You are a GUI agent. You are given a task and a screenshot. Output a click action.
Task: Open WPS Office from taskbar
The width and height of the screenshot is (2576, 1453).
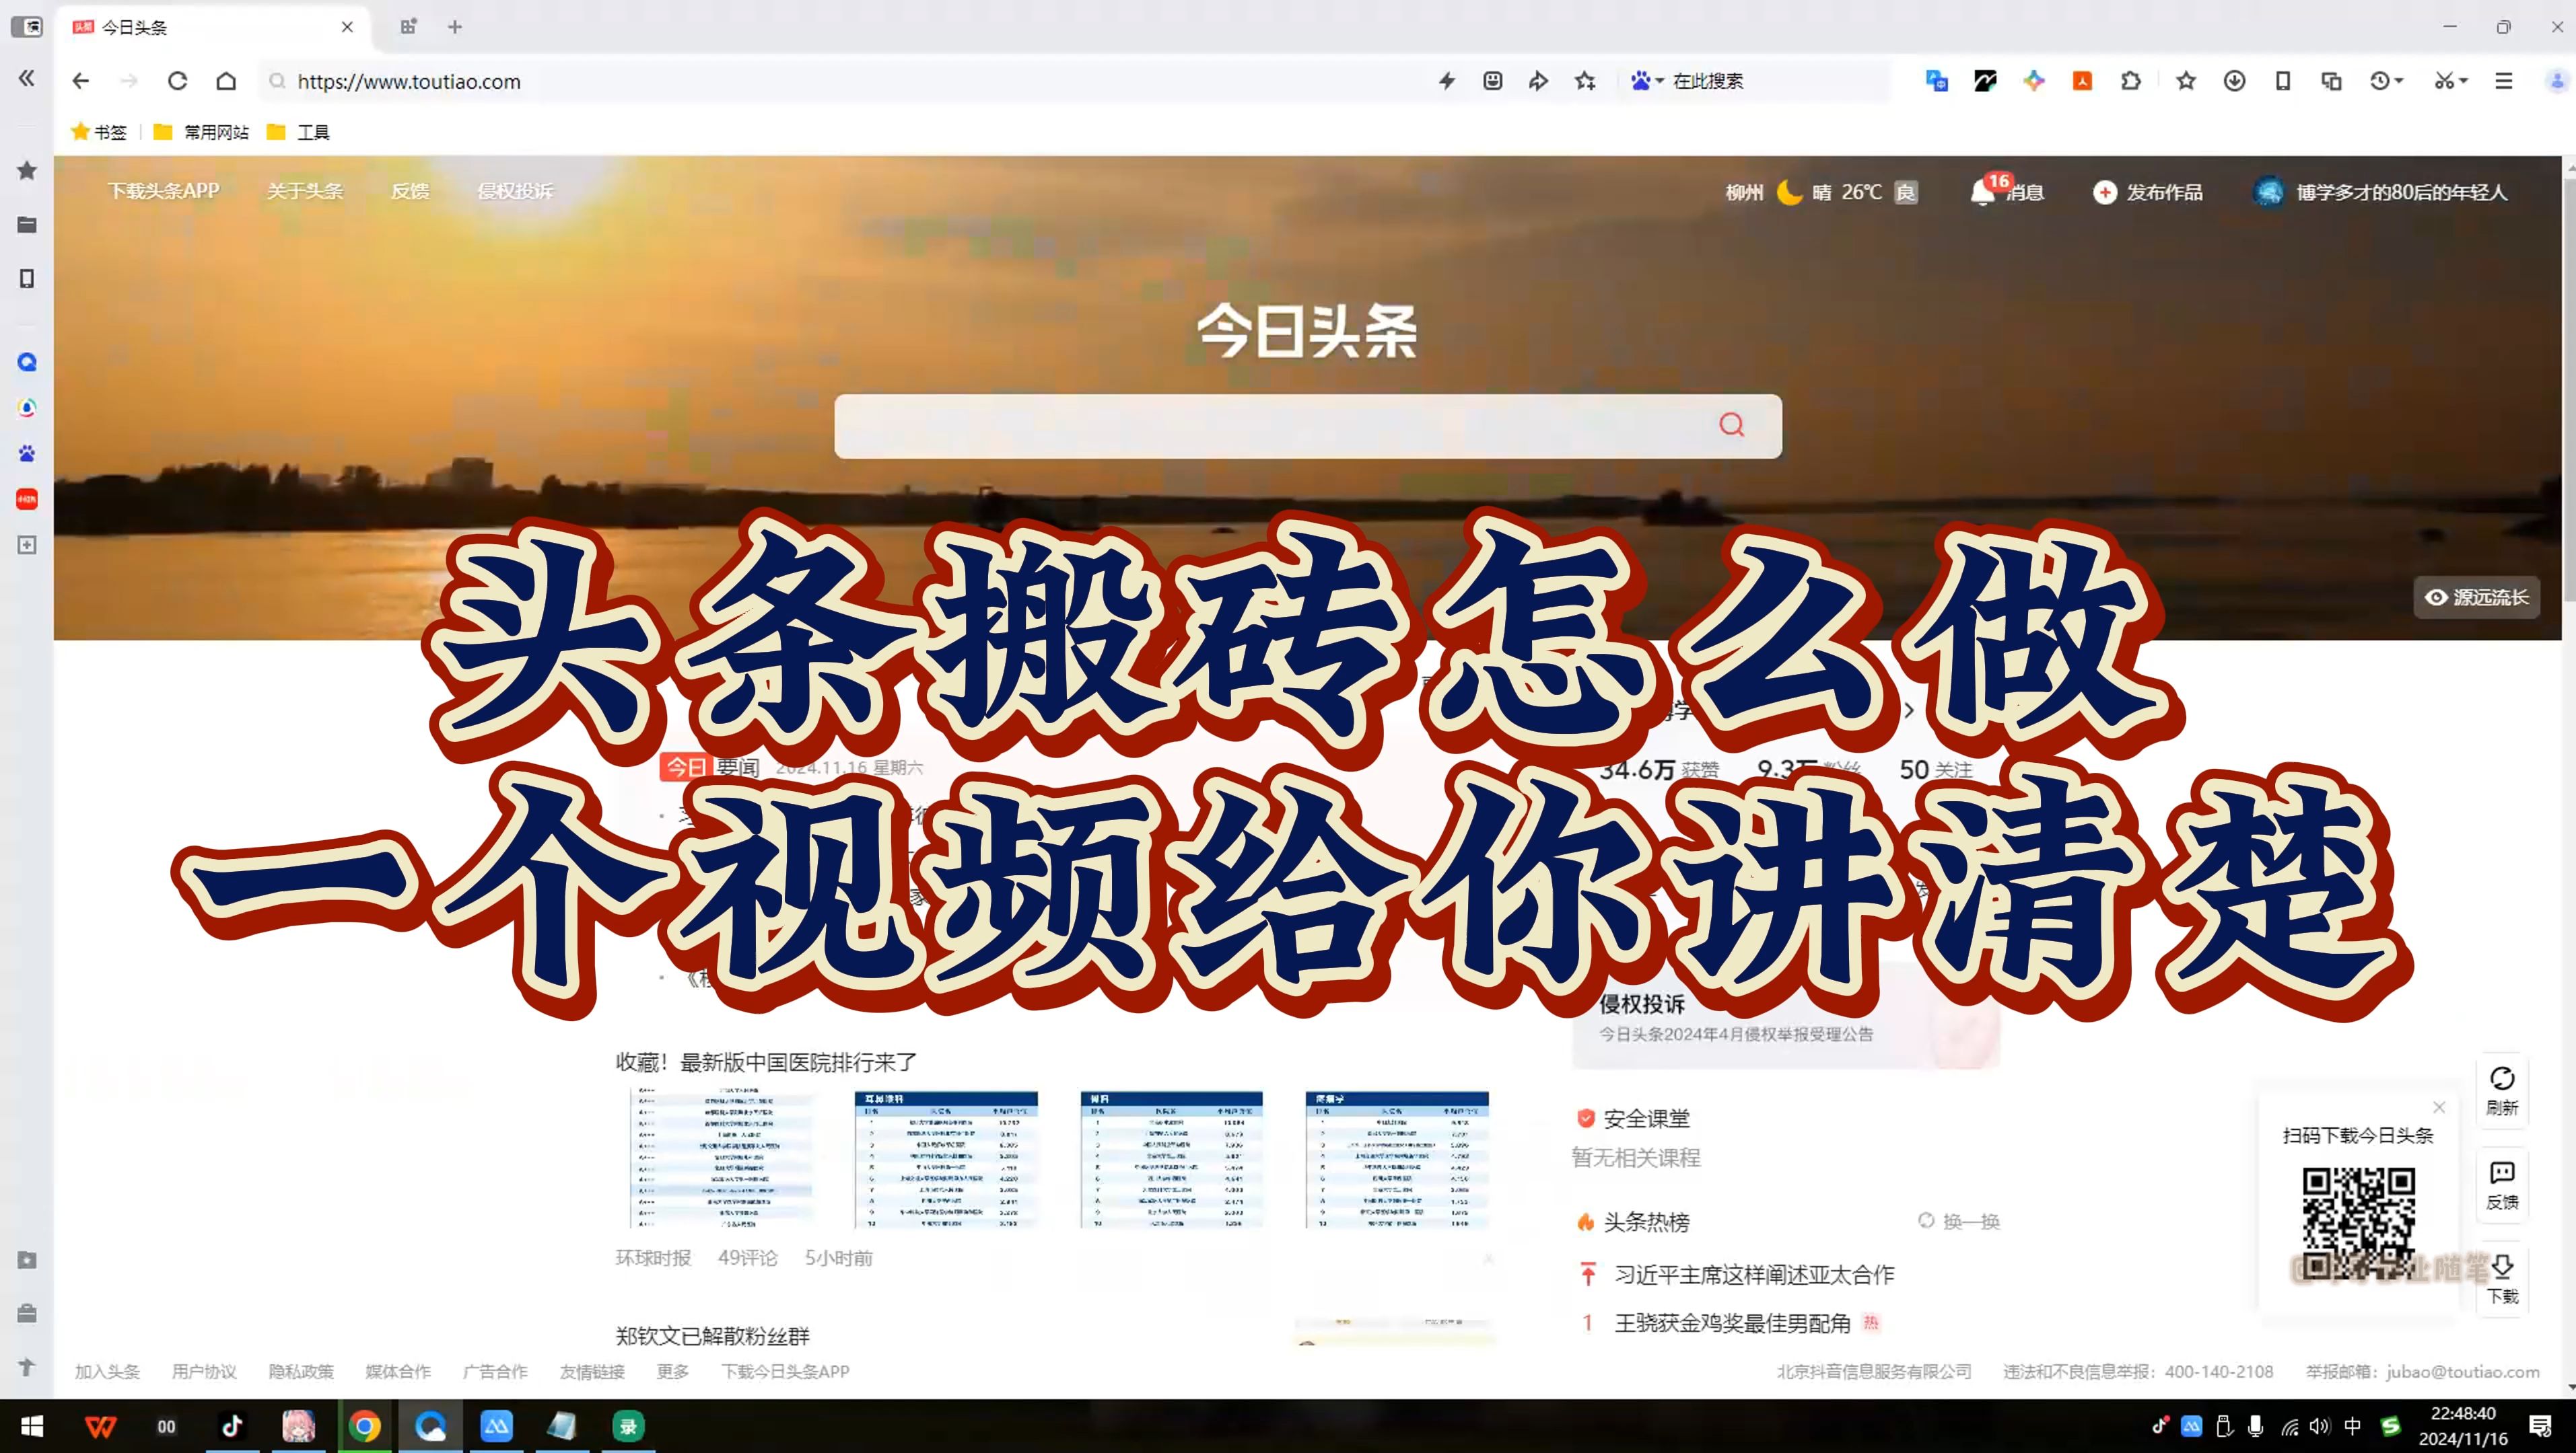tap(100, 1426)
